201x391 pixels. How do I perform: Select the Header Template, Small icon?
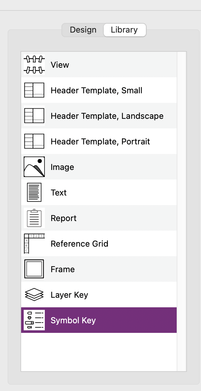point(34,90)
